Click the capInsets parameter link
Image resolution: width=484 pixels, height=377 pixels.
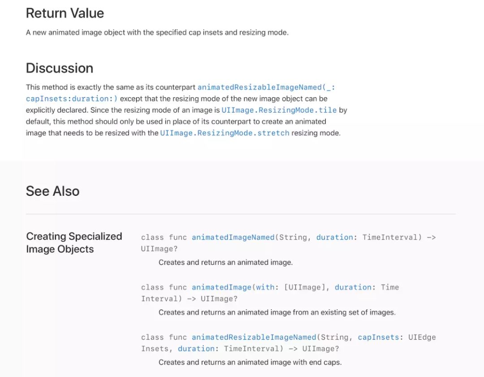(378, 337)
